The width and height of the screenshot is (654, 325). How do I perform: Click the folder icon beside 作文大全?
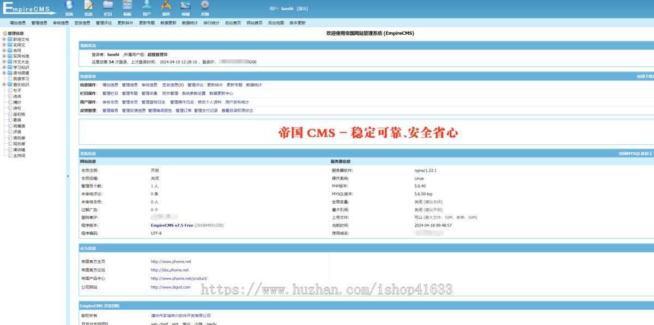pyautogui.click(x=10, y=62)
